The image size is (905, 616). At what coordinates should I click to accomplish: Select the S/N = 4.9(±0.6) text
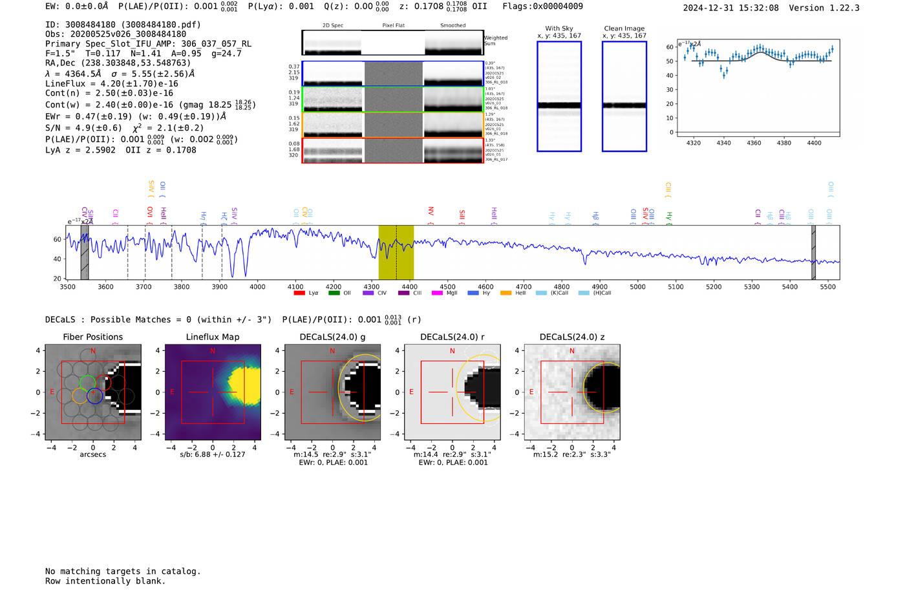[83, 128]
